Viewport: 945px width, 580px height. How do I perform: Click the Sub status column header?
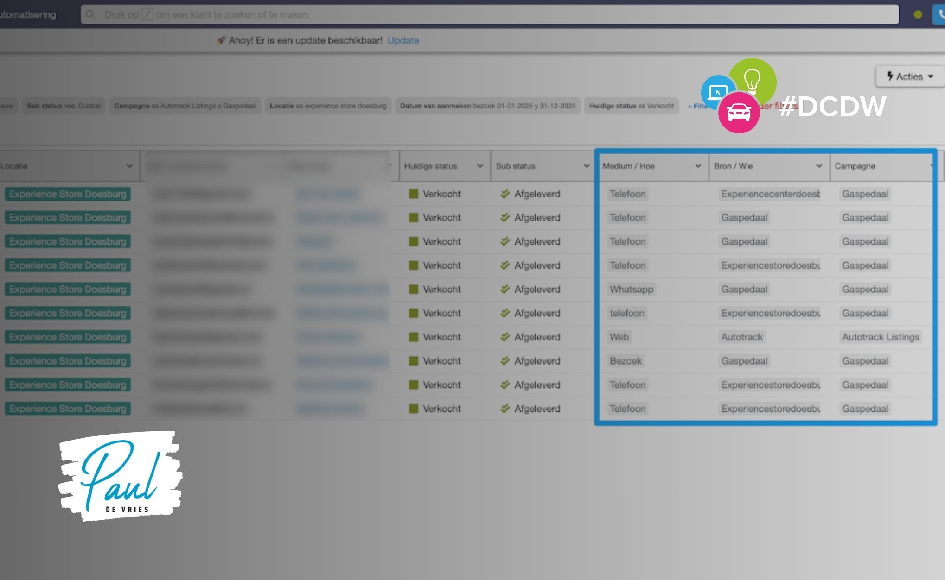pyautogui.click(x=515, y=166)
